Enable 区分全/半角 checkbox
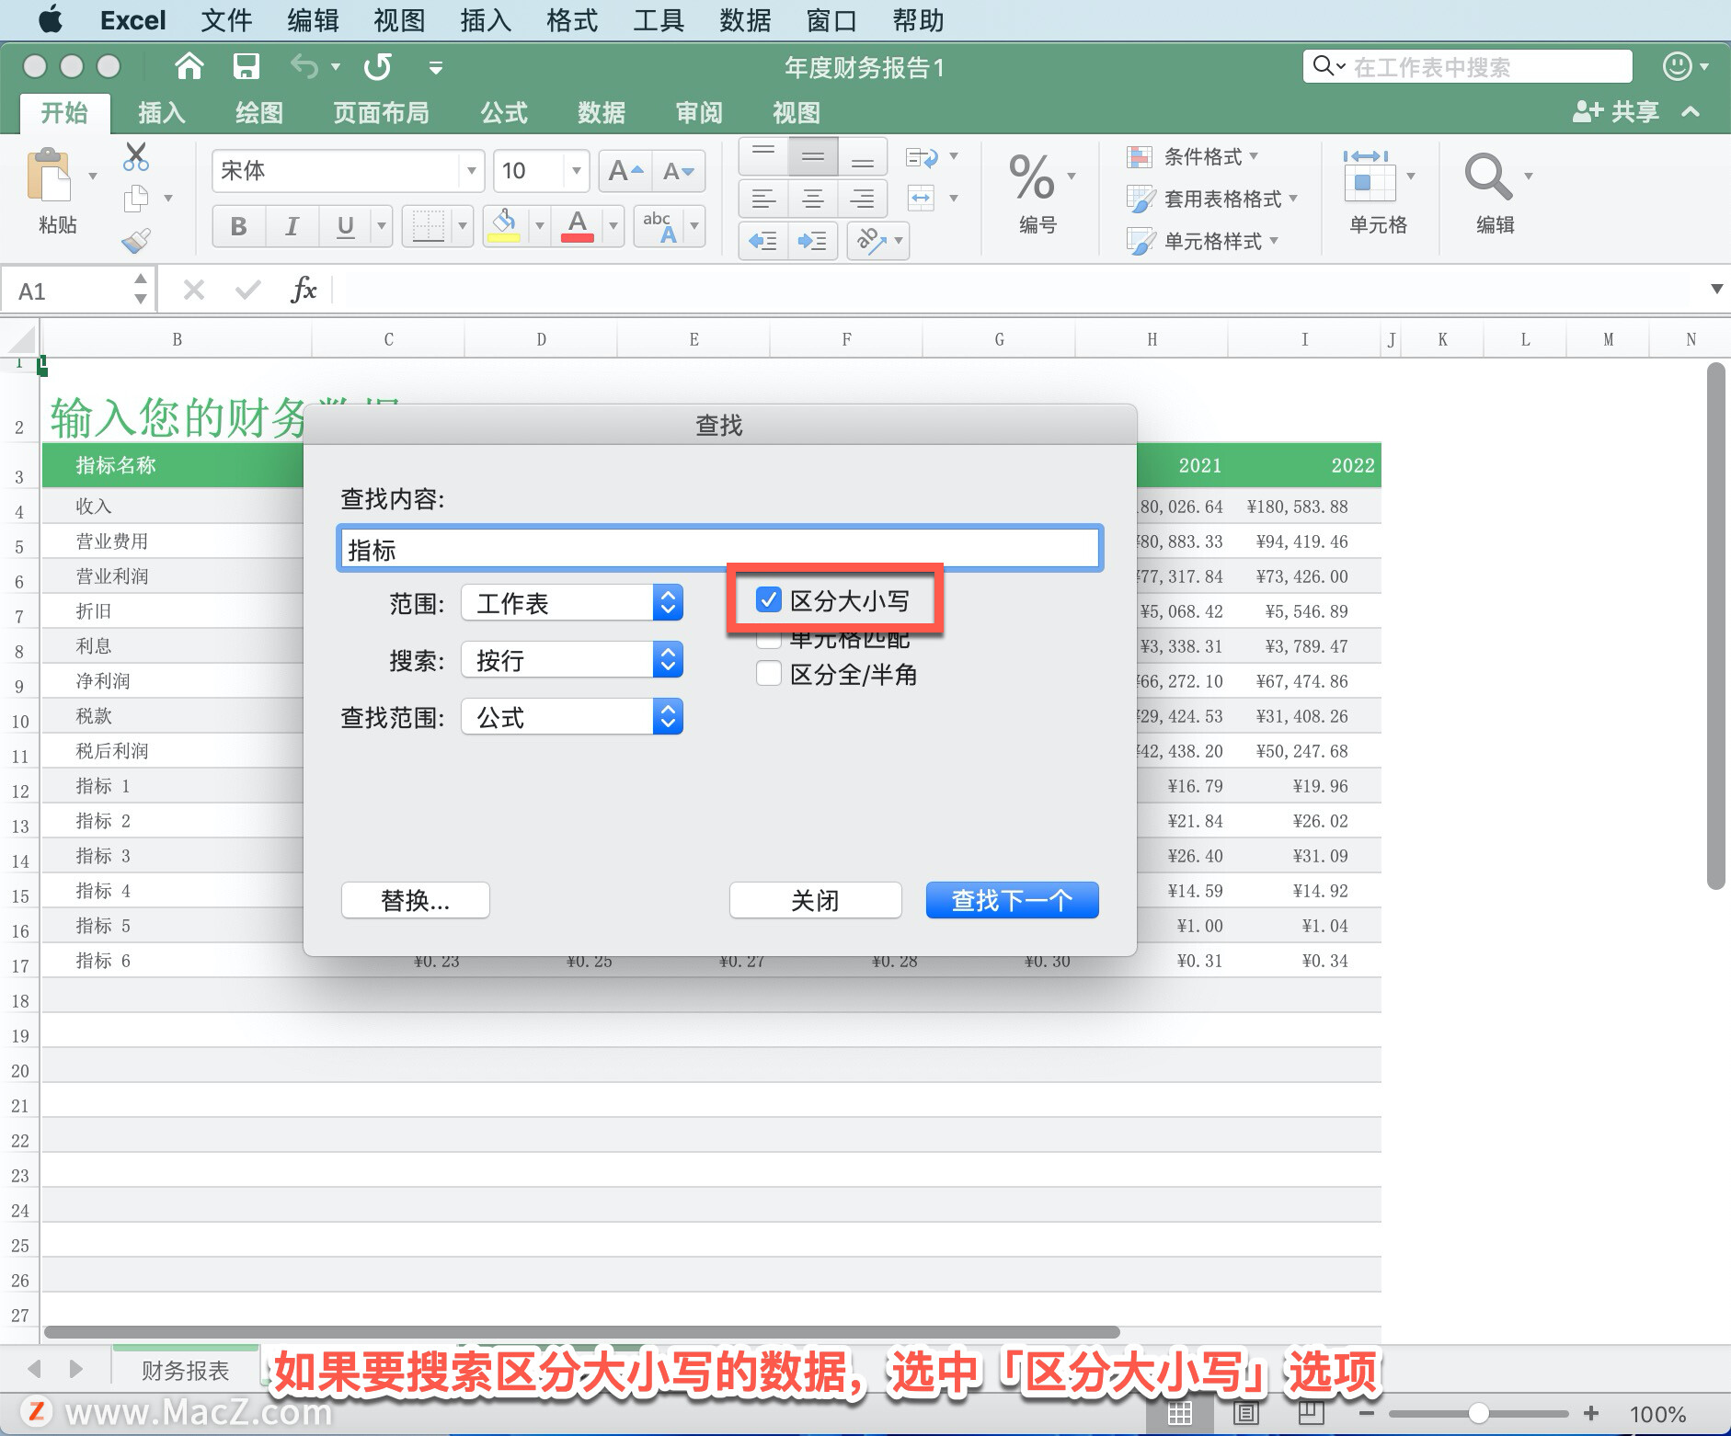 point(769,674)
